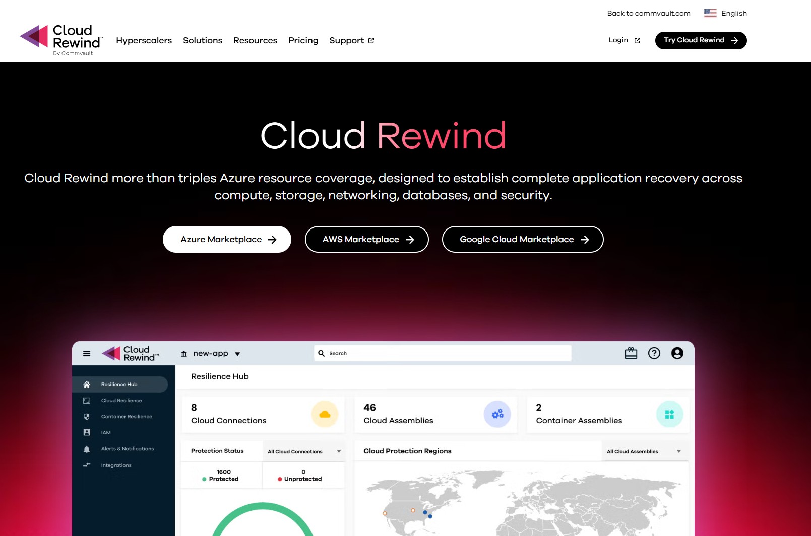811x536 pixels.
Task: Open the Resources menu
Action: tap(255, 40)
